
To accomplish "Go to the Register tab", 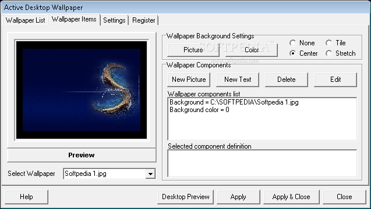I will [144, 20].
